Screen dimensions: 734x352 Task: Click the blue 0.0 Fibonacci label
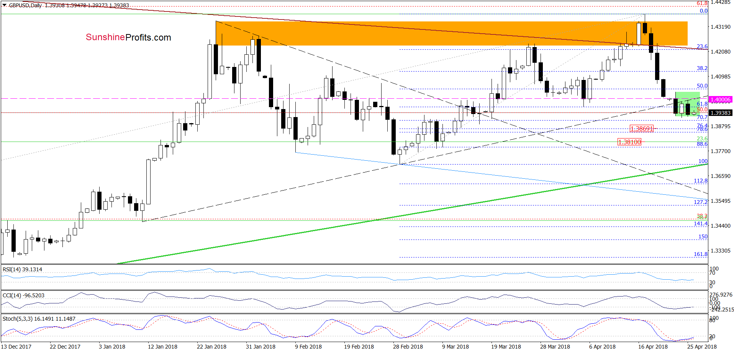704,11
